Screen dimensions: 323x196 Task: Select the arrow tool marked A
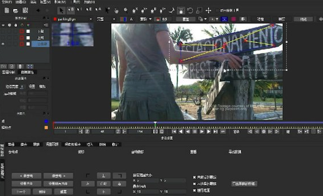click(98, 10)
